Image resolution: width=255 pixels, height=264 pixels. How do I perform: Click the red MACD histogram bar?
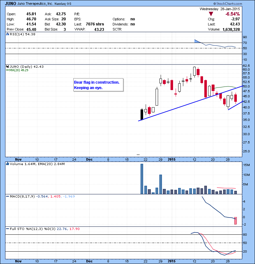(x=236, y=220)
